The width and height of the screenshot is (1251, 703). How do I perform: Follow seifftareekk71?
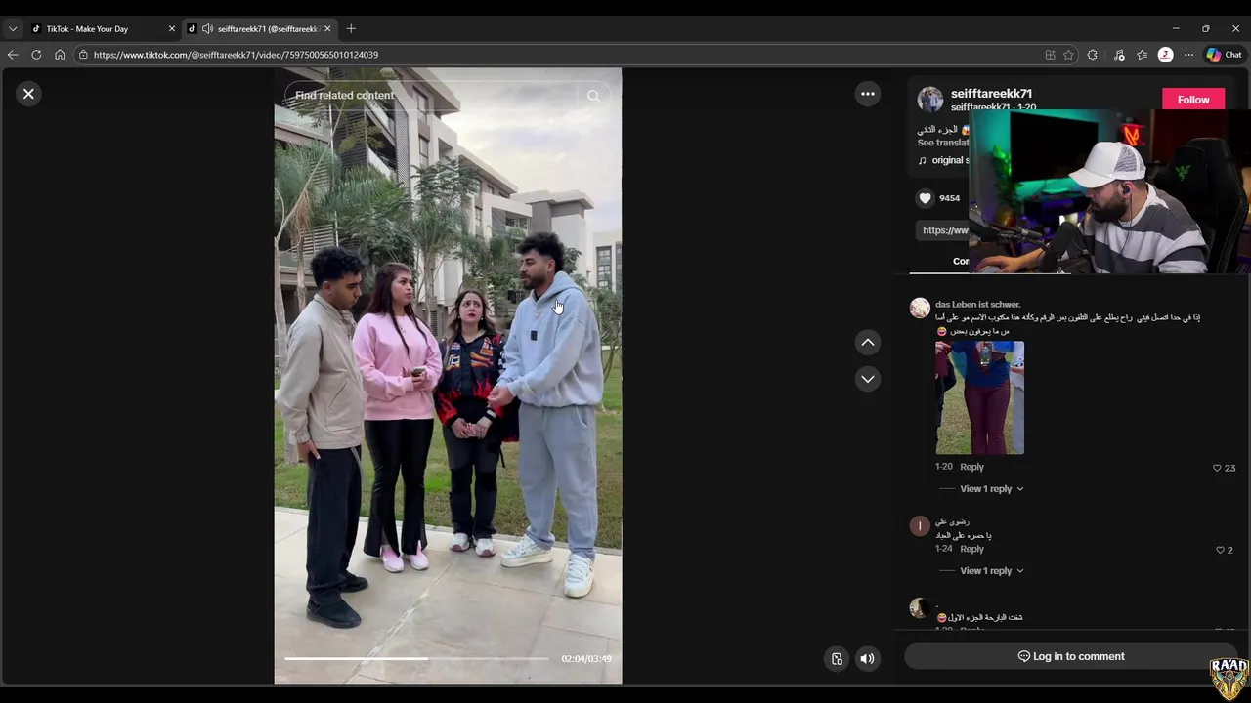1192,100
